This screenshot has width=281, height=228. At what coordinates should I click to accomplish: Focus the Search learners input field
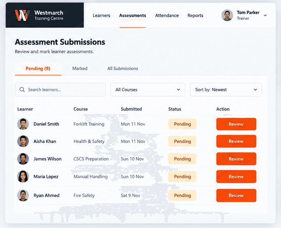click(x=60, y=90)
